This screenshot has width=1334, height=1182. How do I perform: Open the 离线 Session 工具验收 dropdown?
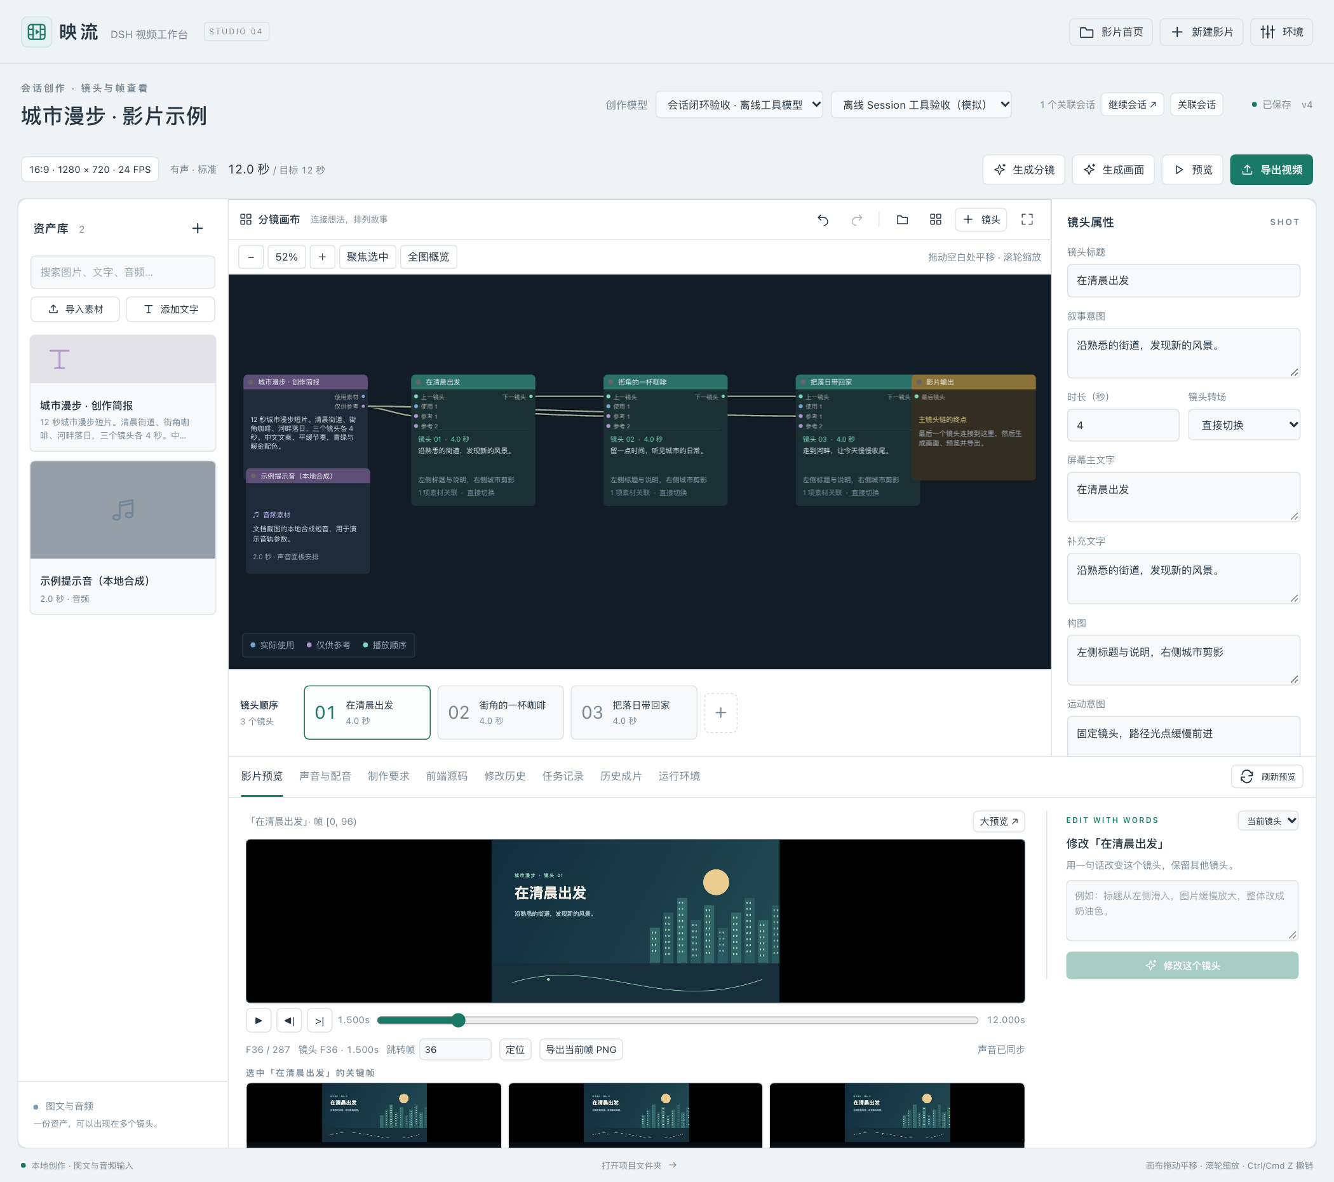pos(921,104)
